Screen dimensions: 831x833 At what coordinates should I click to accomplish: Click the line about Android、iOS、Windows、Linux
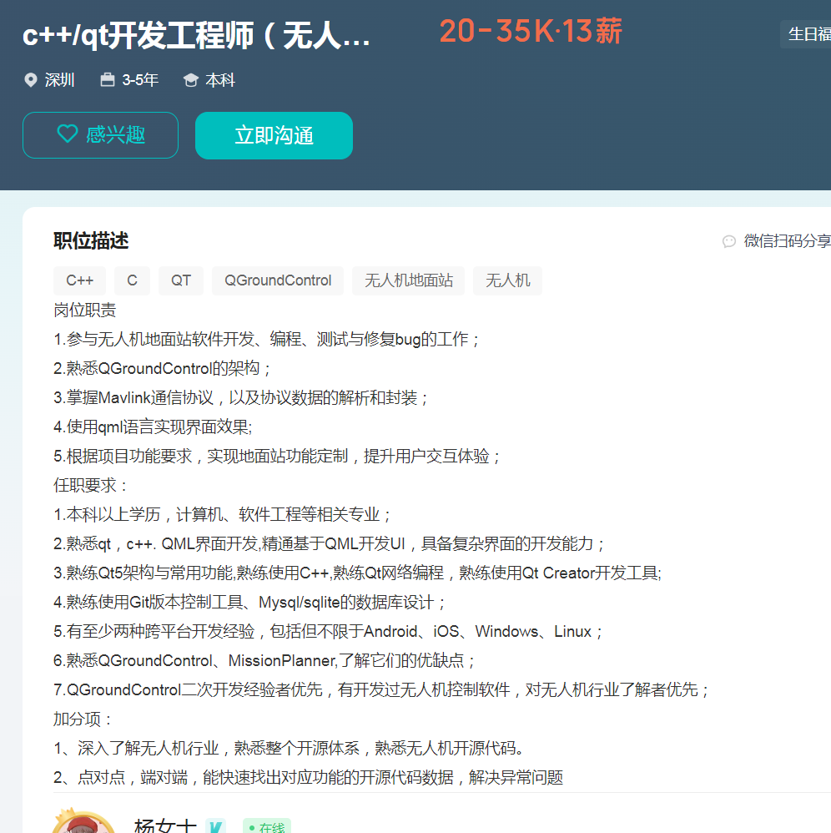coord(328,631)
